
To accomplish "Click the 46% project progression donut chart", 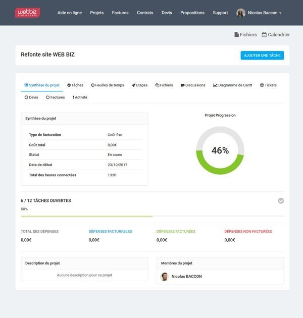I will click(x=220, y=150).
